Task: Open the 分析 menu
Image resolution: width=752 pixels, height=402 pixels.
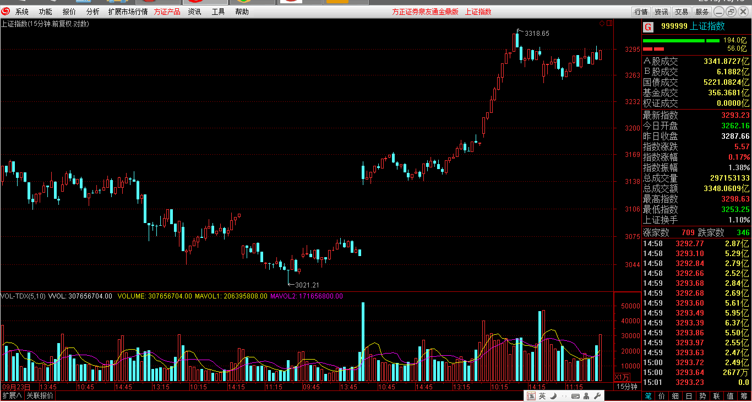Action: click(93, 12)
